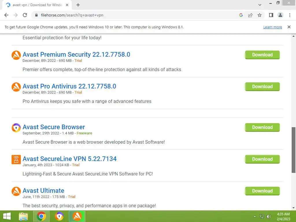
Task: Click the page's vertical scrollbar thumb
Action: 293,150
